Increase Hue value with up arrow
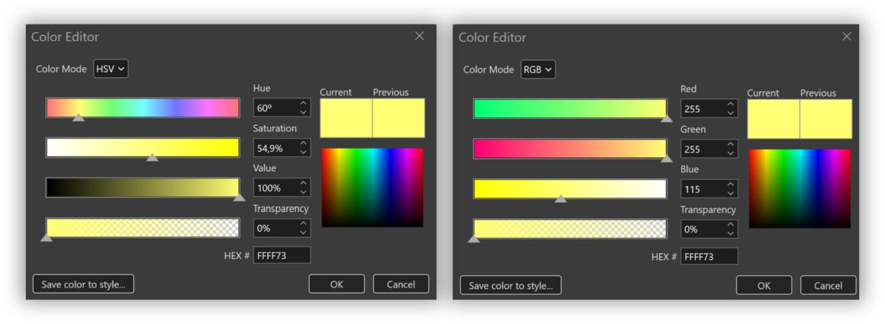Screen dimensions: 885x324 pos(304,103)
